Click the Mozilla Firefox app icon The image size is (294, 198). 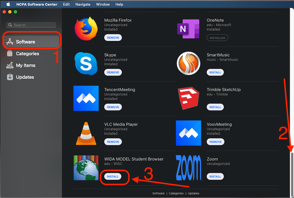coord(86,29)
